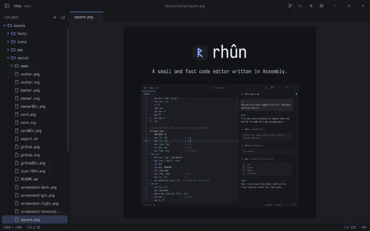Click the main branch label

coord(28,6)
